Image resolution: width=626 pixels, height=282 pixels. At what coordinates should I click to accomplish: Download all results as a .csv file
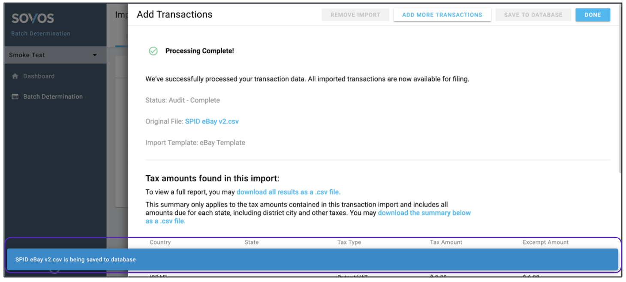288,192
